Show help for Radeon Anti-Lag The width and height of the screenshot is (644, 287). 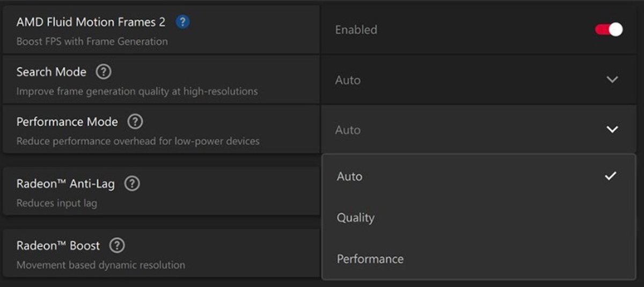(x=132, y=184)
